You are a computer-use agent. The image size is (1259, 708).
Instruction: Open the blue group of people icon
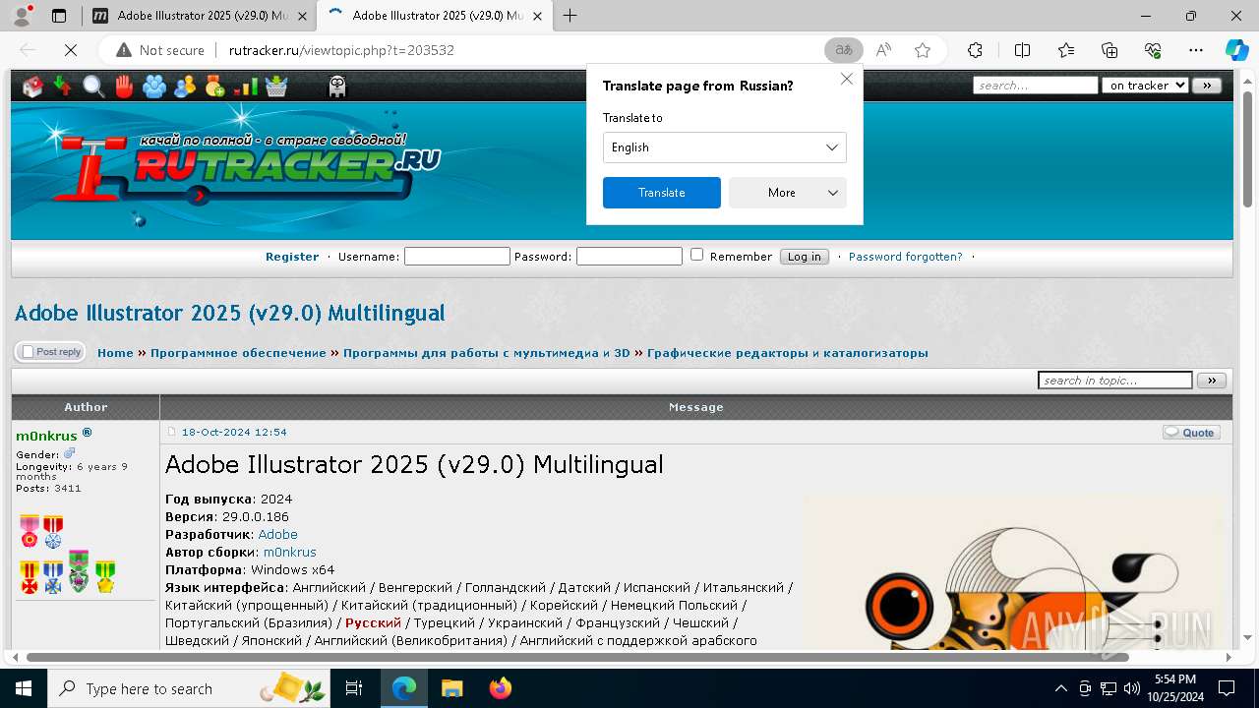pyautogui.click(x=154, y=87)
